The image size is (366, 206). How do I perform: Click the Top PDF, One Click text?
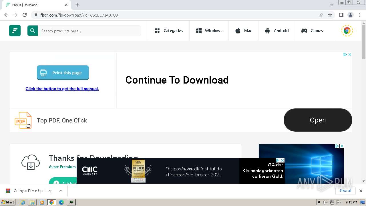point(62,120)
